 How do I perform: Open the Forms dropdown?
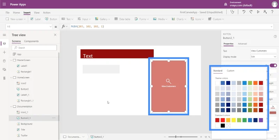pyautogui.click(x=142, y=19)
